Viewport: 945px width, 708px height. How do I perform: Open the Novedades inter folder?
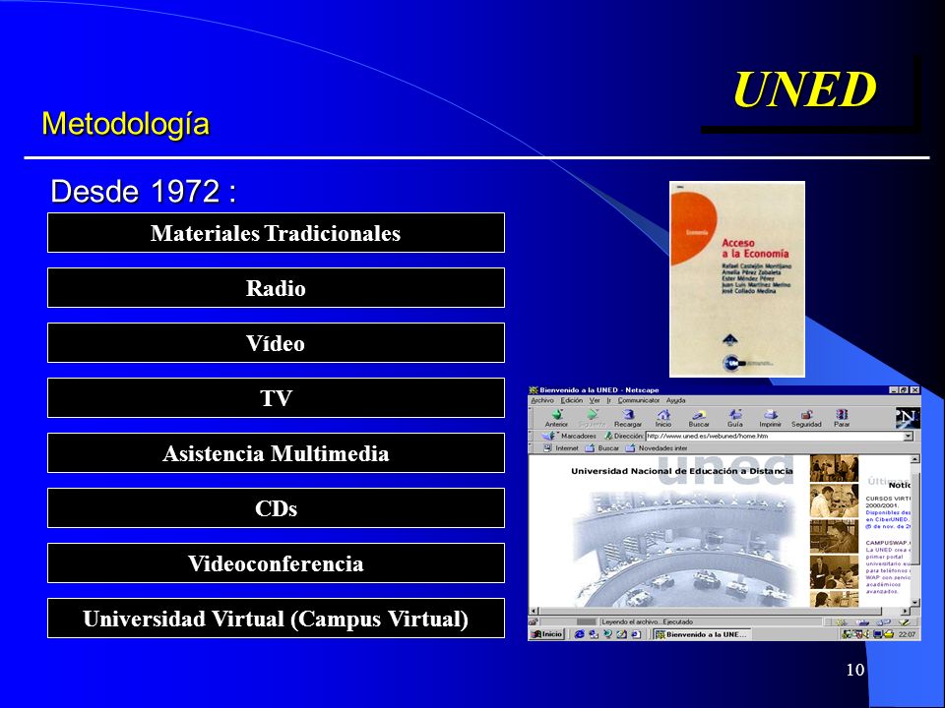(x=657, y=448)
